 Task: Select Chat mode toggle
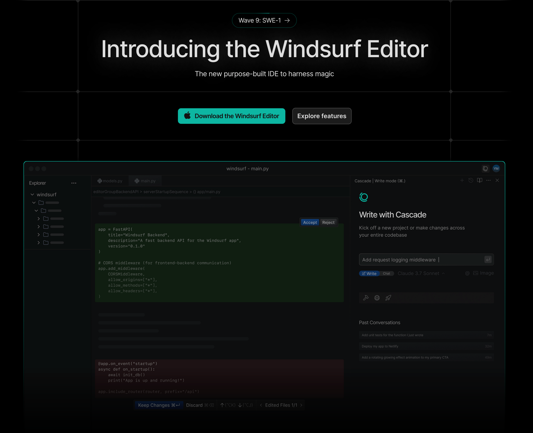point(386,274)
